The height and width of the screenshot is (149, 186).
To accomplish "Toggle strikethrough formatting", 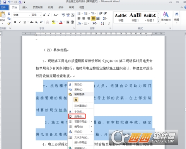I will click(32, 22).
